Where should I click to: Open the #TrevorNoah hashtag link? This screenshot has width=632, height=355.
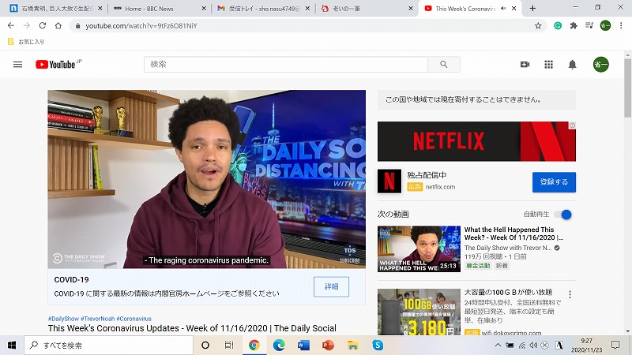97,319
